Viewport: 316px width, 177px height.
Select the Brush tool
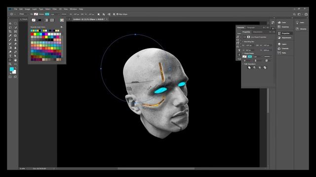coord(10,40)
